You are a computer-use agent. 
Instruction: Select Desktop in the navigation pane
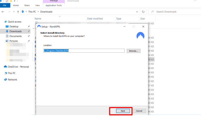14,26
